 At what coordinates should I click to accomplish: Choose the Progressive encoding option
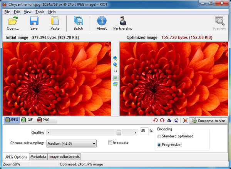[x=159, y=145]
